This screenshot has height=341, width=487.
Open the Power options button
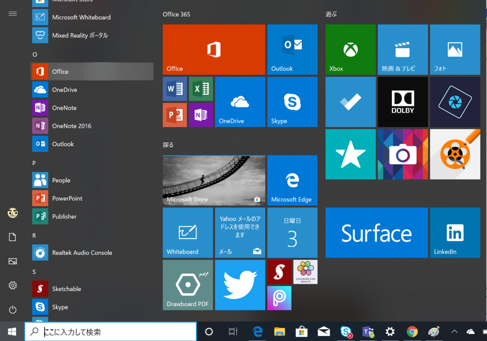[x=12, y=309]
